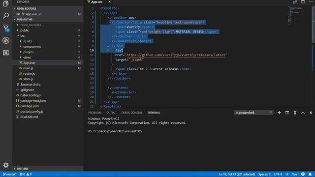Open package-lock.json file

[x=33, y=101]
